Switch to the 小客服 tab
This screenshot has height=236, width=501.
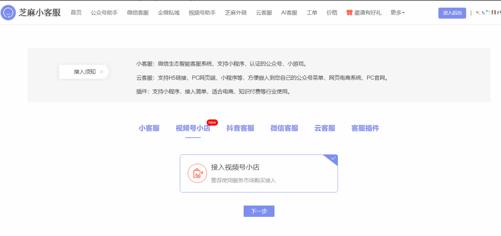149,128
